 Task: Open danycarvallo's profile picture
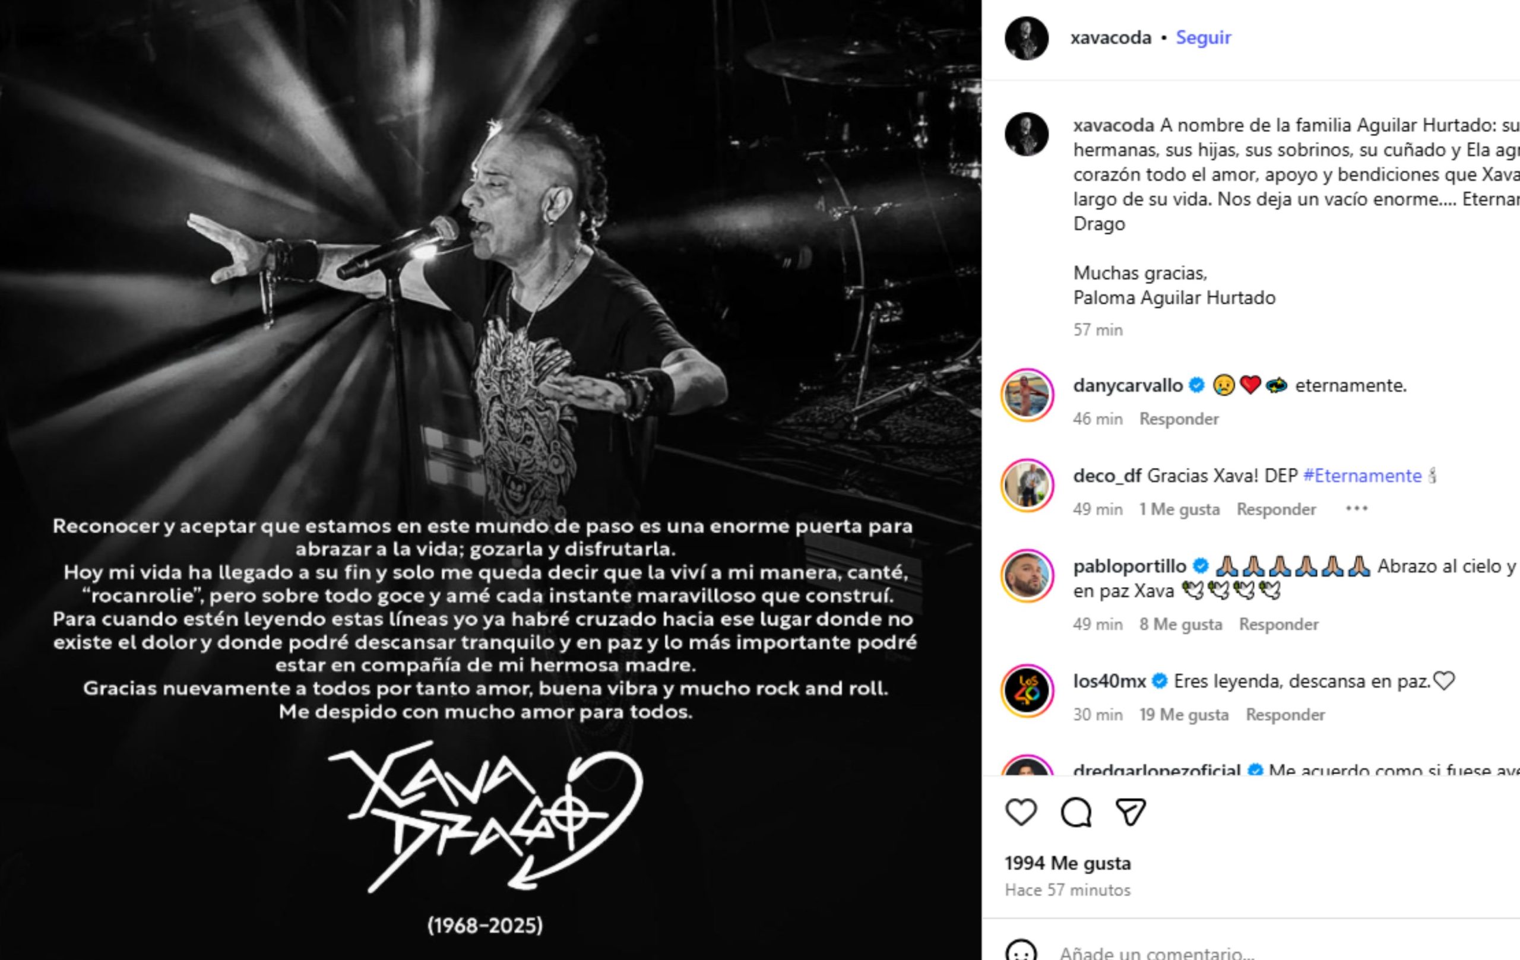(x=1027, y=395)
